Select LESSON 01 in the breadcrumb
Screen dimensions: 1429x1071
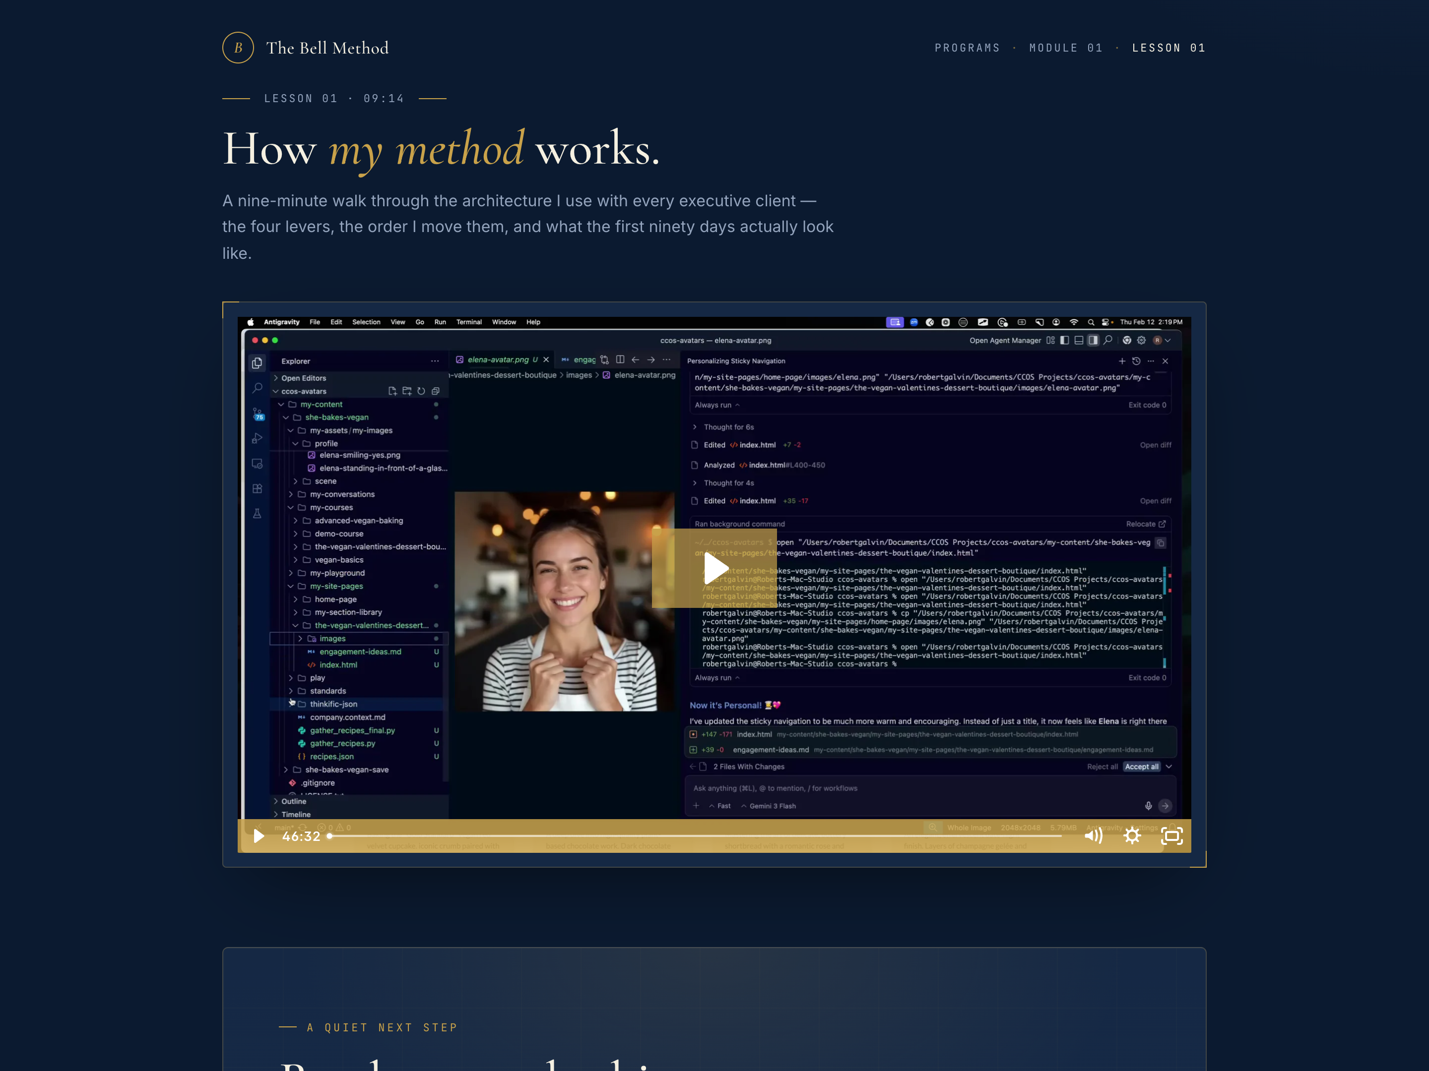tap(1169, 48)
